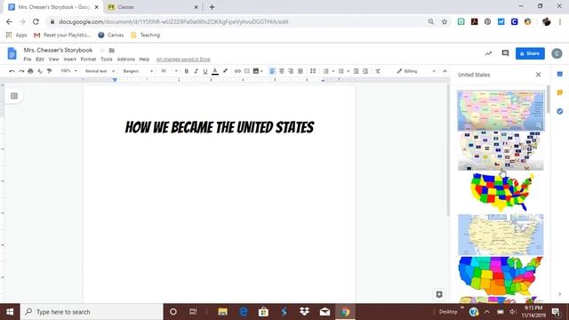
Task: Hide the menus with the collapse arrow
Action: pos(445,71)
